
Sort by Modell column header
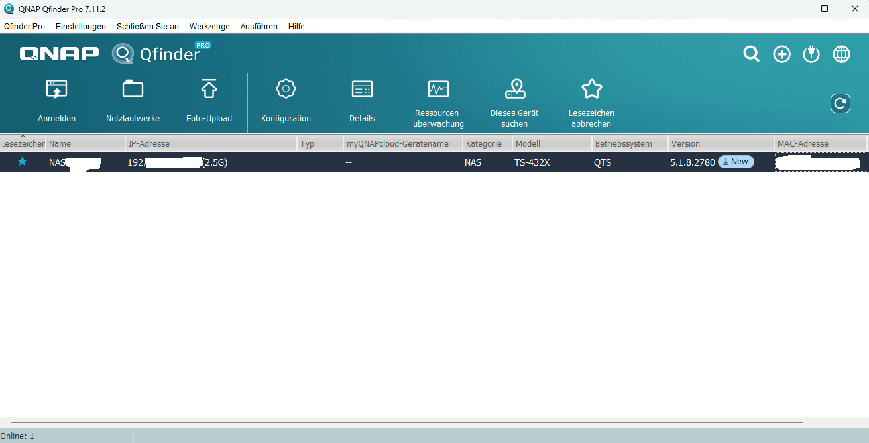tap(552, 143)
